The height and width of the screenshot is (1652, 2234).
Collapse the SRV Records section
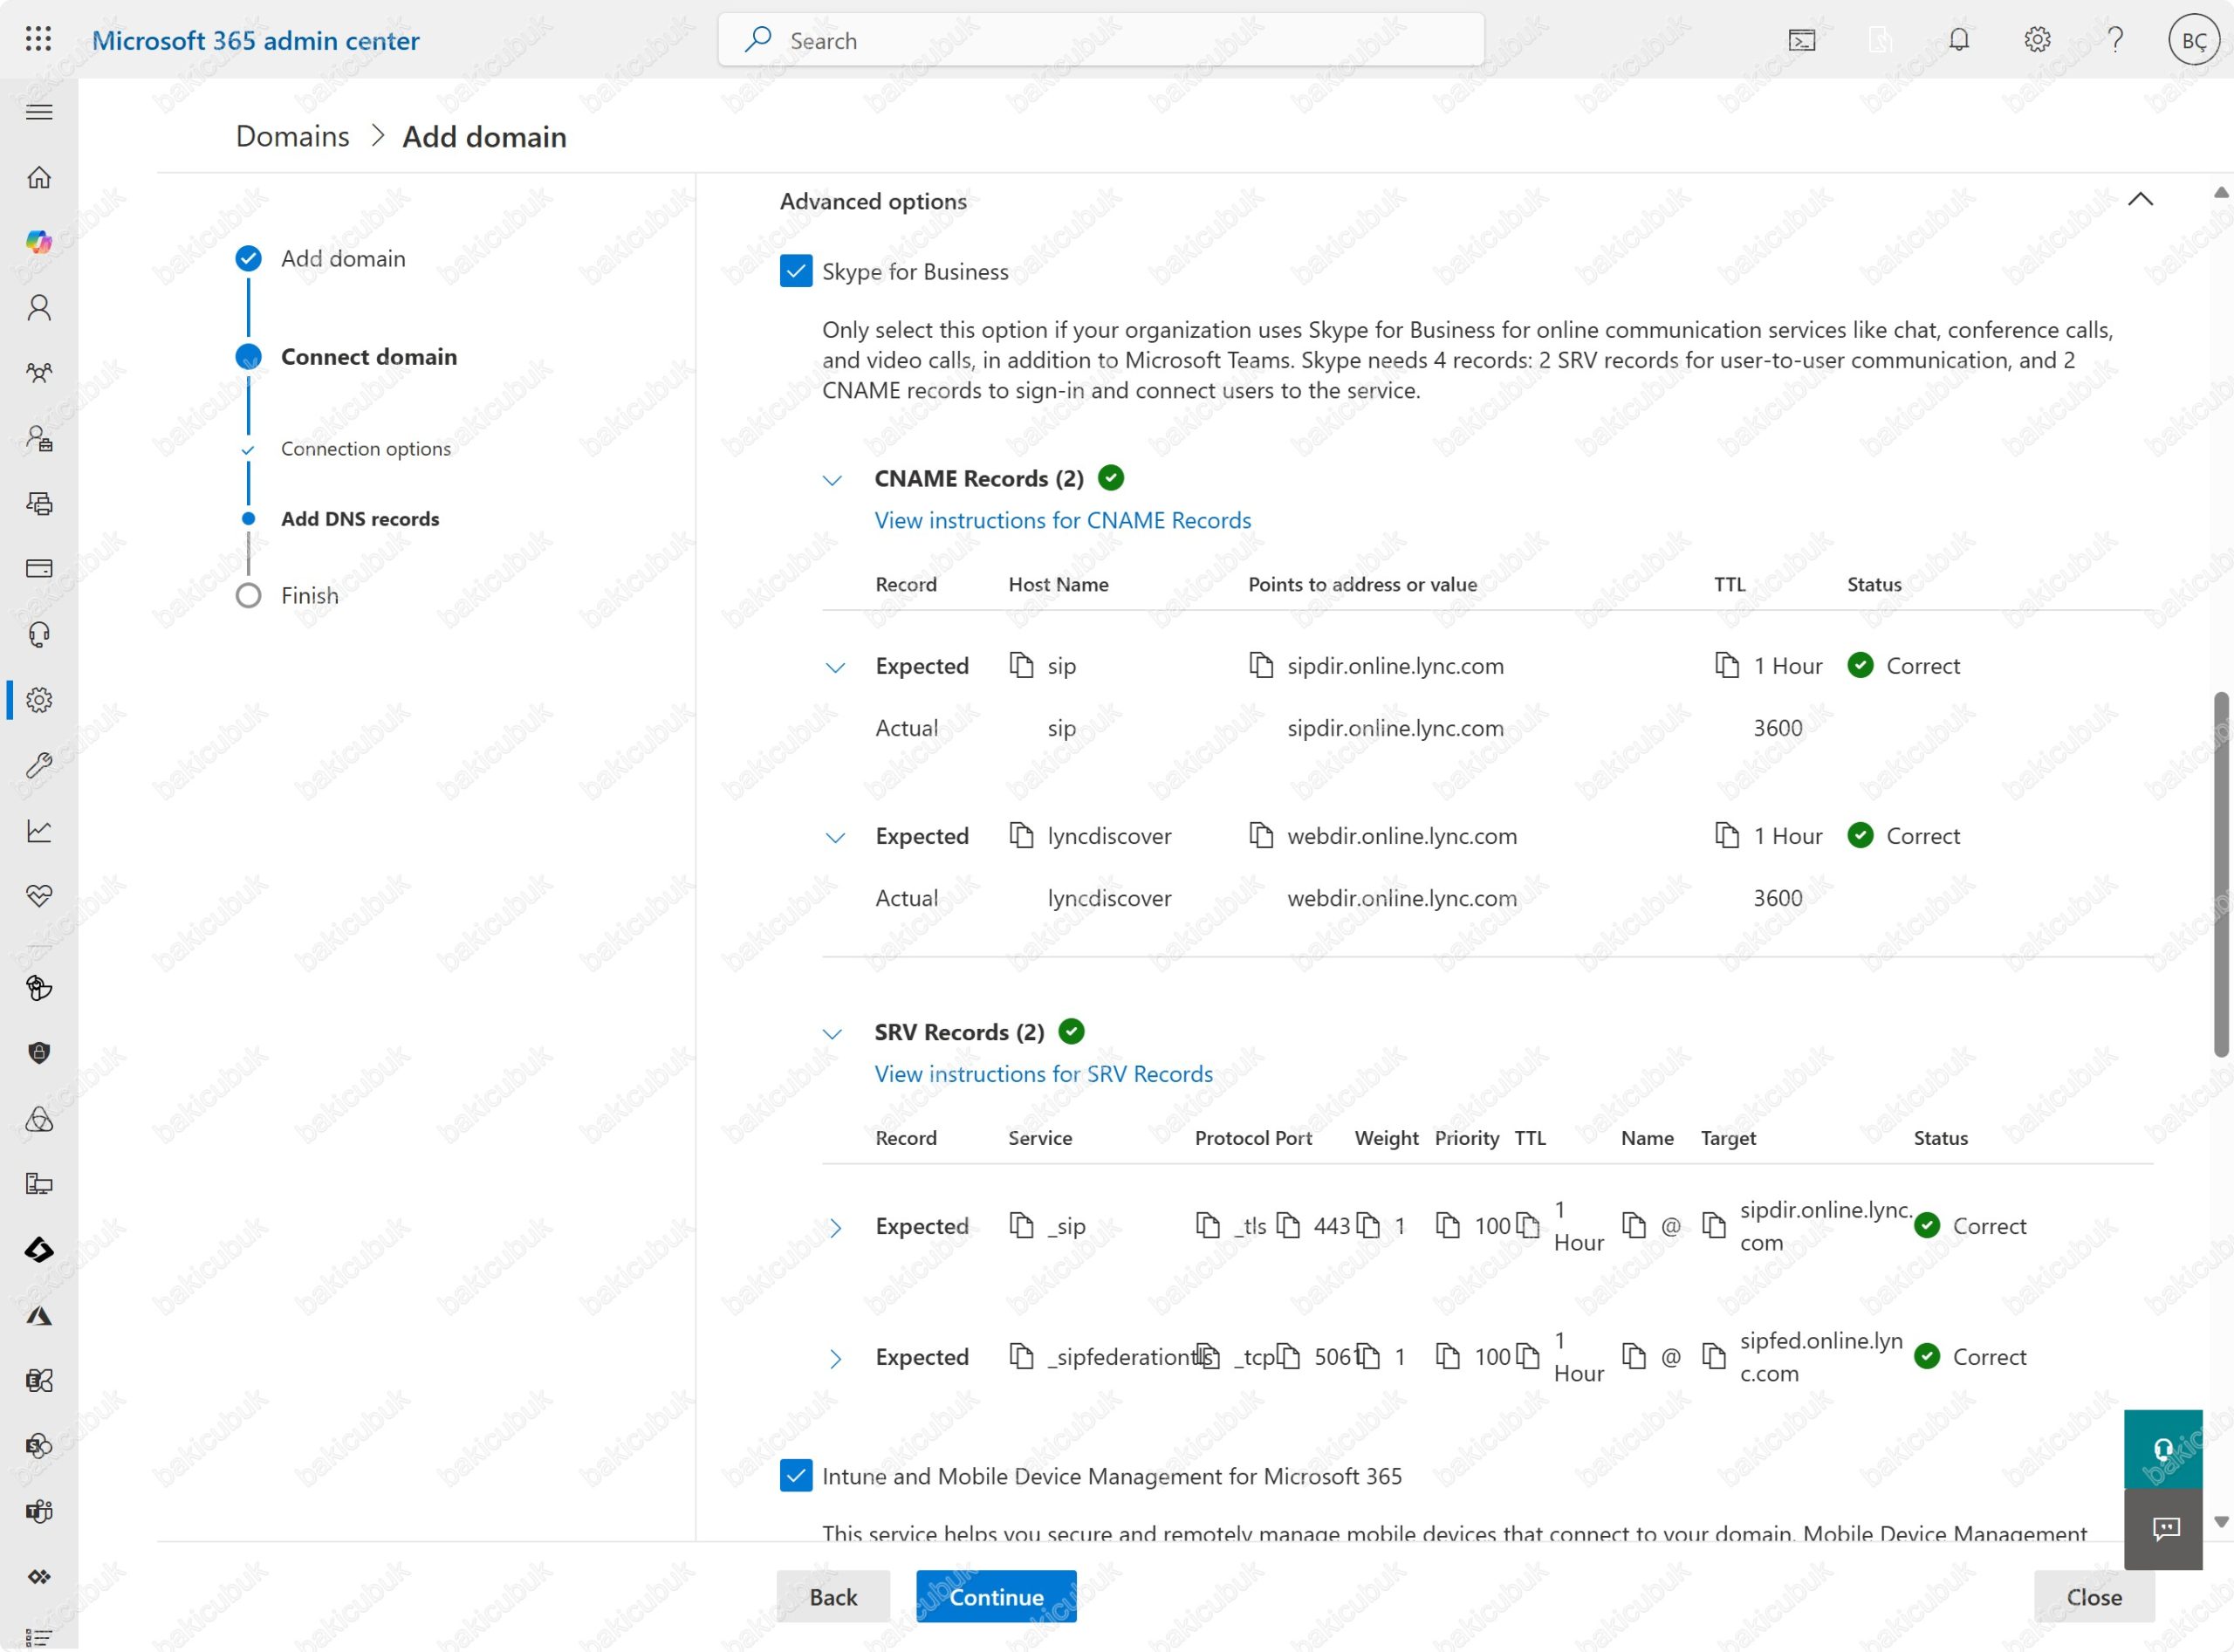pos(832,1034)
